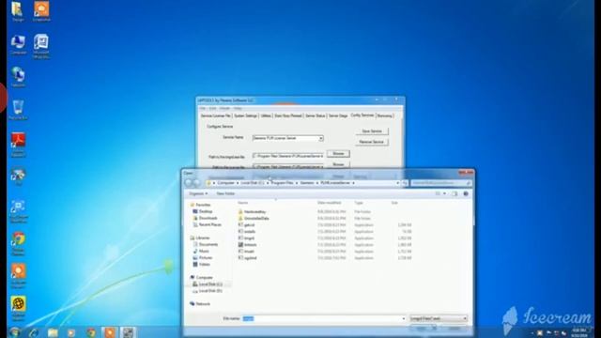Click the help icon in Open dialog
This screenshot has width=601, height=338.
[x=466, y=193]
